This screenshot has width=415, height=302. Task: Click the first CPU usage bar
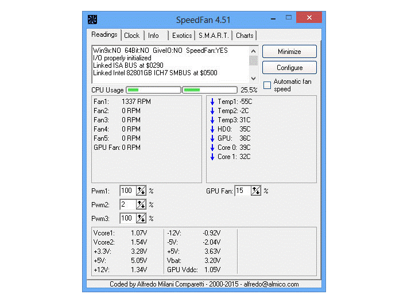153,90
